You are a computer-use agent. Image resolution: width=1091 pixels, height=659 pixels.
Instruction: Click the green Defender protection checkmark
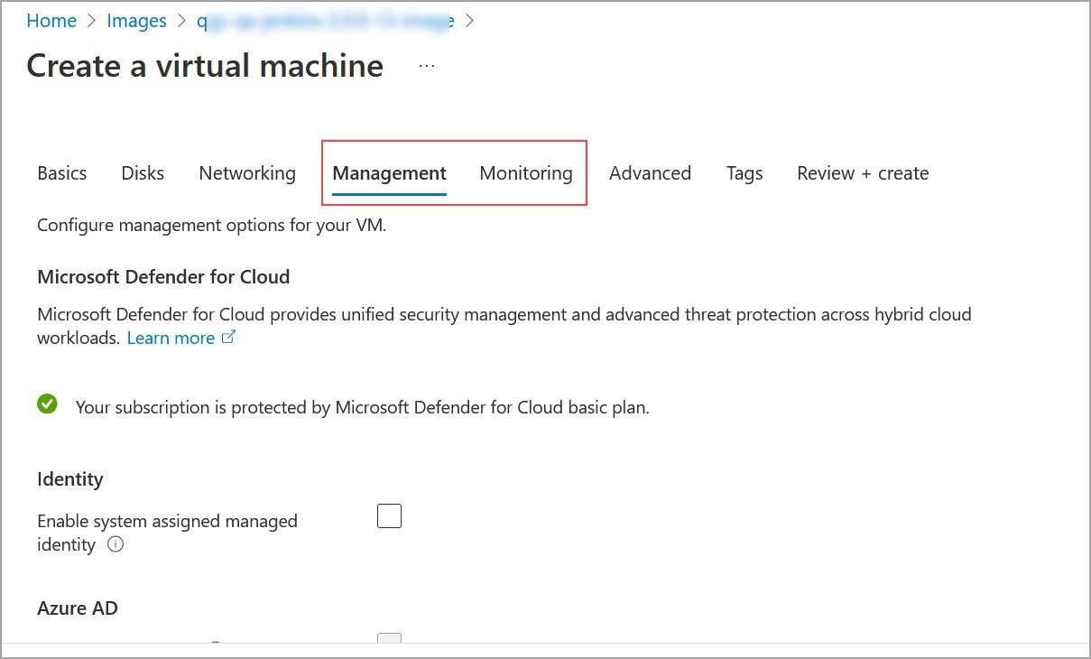[47, 404]
